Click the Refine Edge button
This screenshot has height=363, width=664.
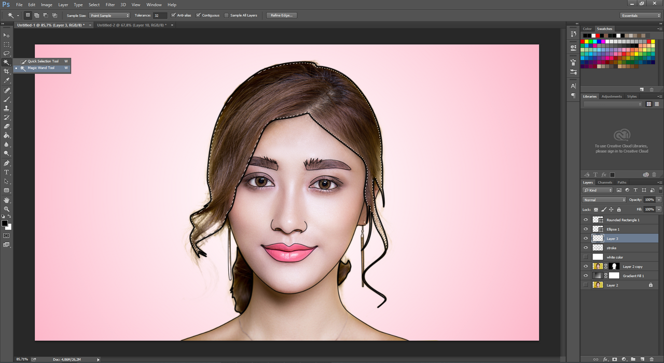(282, 16)
